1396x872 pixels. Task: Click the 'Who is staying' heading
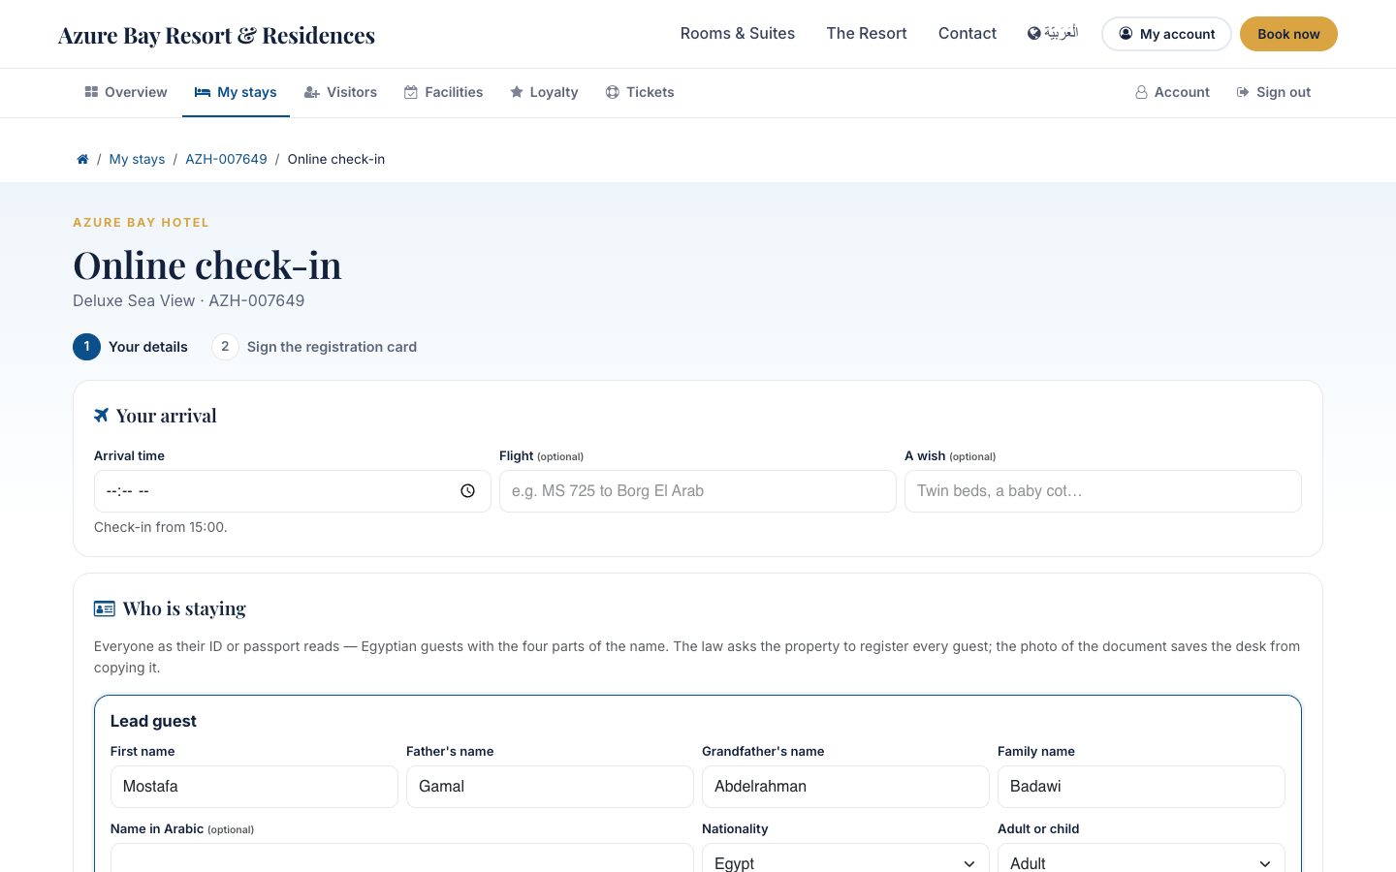pyautogui.click(x=184, y=608)
